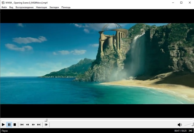Click the Pause button
Image resolution: width=194 pixels, height=133 pixels.
[x=9, y=124]
